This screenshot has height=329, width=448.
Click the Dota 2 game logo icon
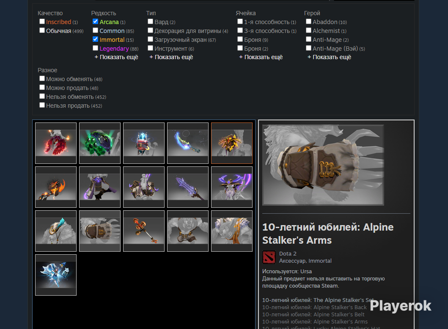pyautogui.click(x=269, y=257)
